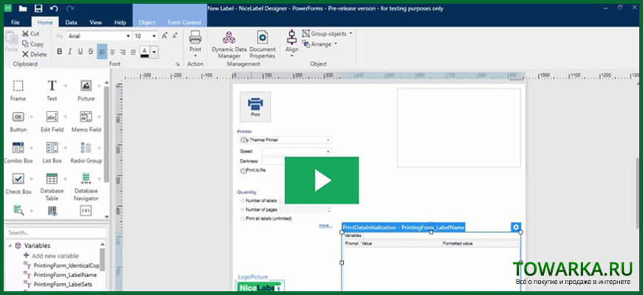Select the Memo Field object tool
This screenshot has height=295, width=643.
pos(86,122)
